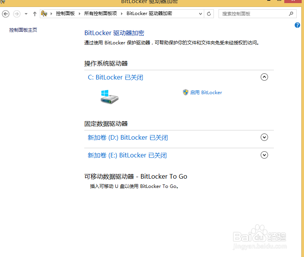Open the recent locations dropdown arrow

pos(26,14)
